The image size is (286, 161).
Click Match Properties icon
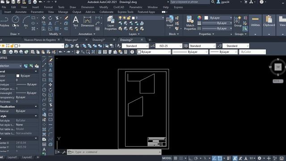point(190,23)
